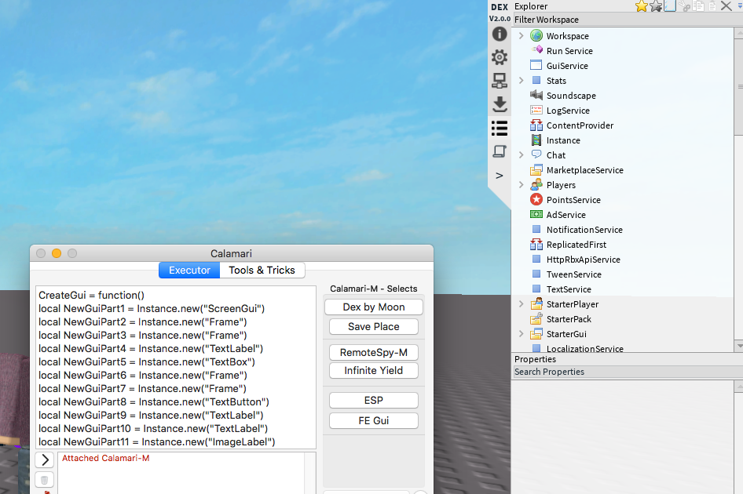This screenshot has width=743, height=494.
Task: Select TextService in the Explorer tree
Action: click(x=569, y=289)
